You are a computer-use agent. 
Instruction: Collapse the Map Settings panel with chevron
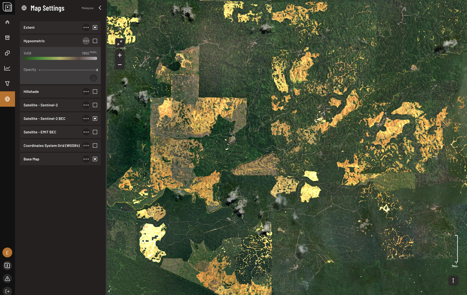[x=100, y=8]
